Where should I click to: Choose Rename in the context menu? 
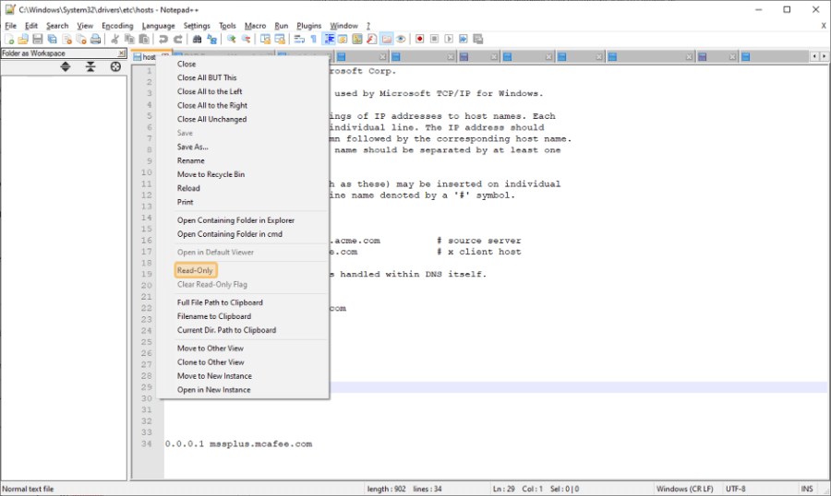[x=191, y=160]
